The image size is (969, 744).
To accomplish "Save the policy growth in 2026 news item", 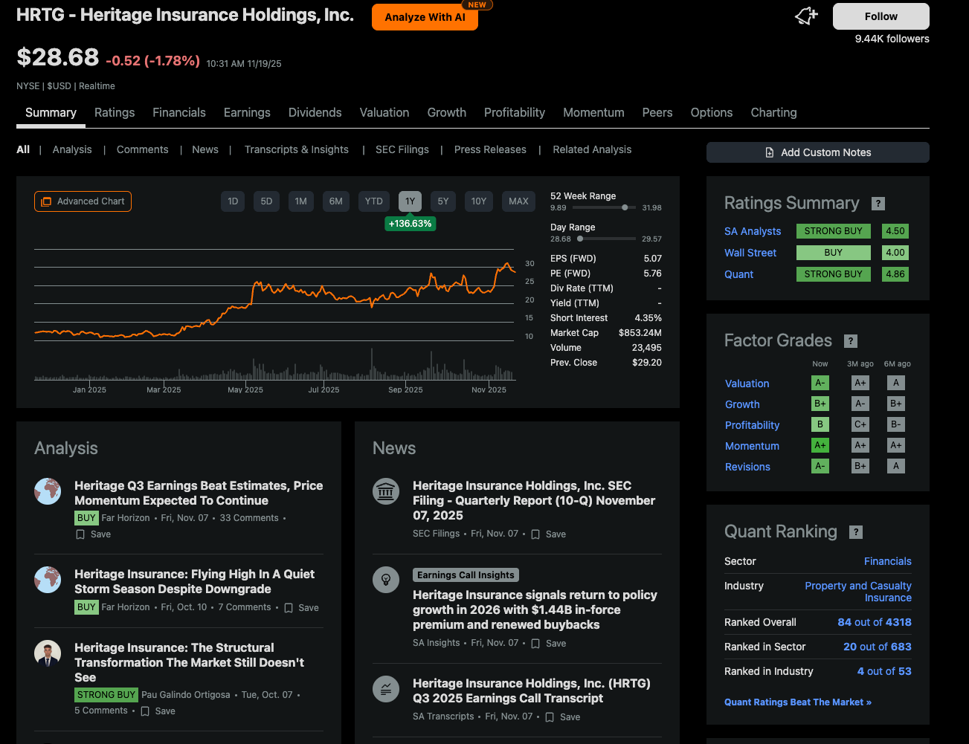I will click(x=548, y=644).
